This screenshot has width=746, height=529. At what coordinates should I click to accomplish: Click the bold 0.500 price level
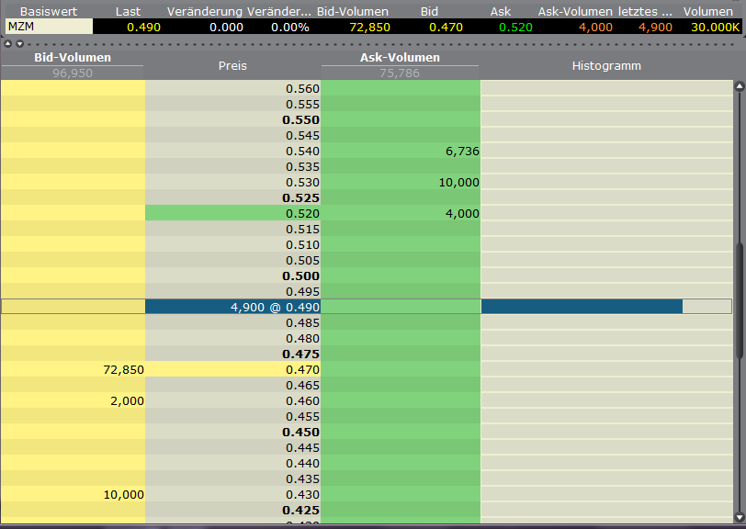232,276
